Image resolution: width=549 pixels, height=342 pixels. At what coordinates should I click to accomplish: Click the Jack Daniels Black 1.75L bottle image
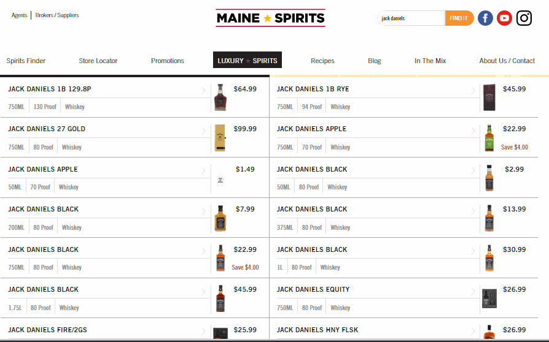click(x=220, y=298)
